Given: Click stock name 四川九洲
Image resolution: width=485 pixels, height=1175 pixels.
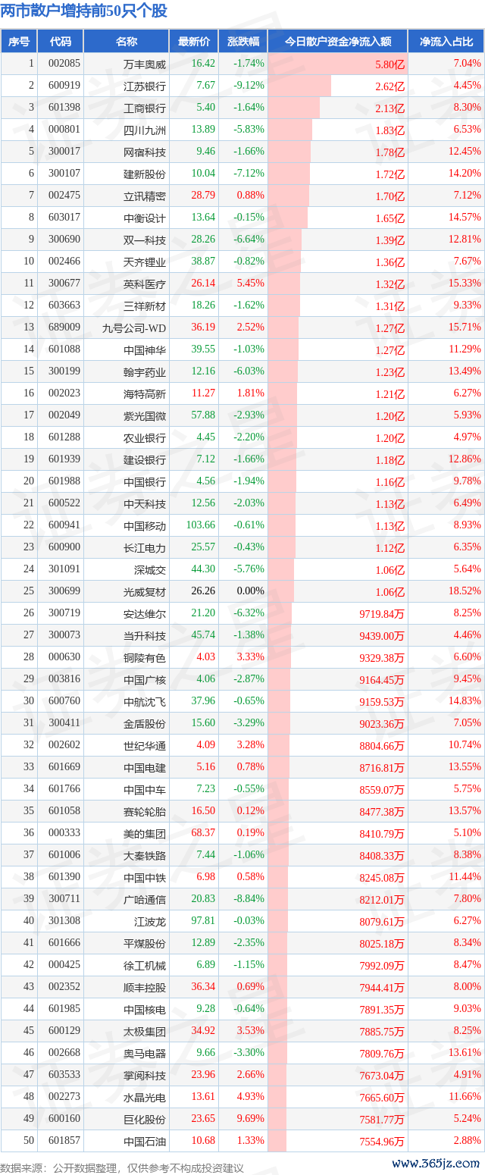Looking at the screenshot, I should click(144, 130).
